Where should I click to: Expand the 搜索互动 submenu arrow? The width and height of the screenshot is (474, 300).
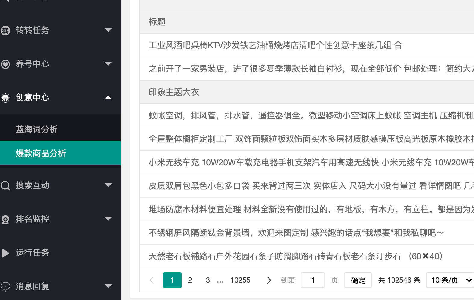108,185
